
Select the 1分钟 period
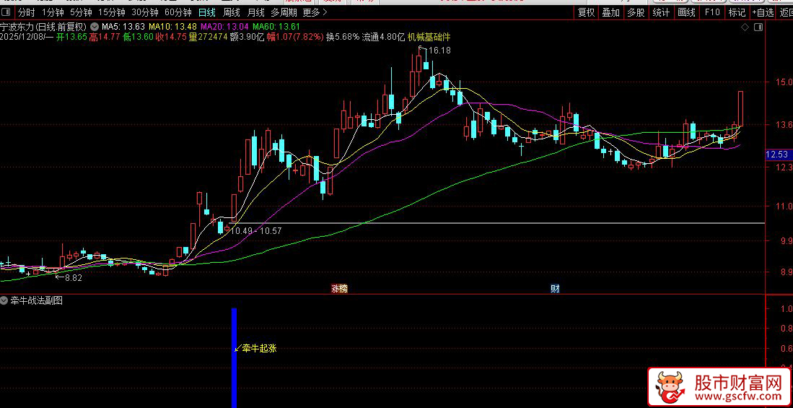[53, 12]
